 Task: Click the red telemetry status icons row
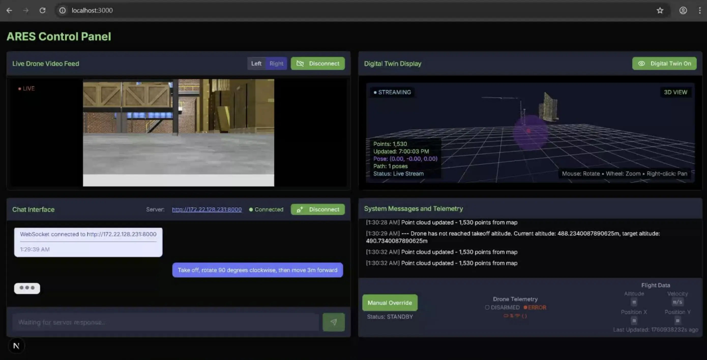[515, 316]
